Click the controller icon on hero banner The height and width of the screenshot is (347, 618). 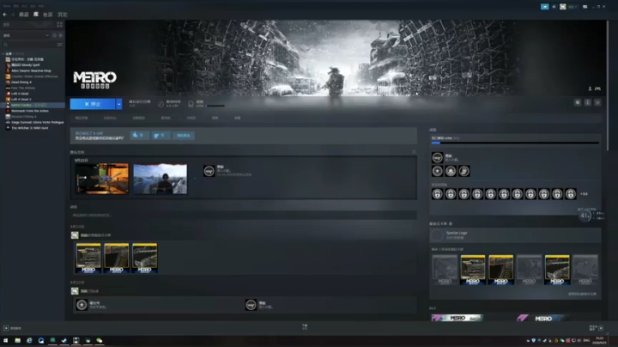tap(597, 88)
